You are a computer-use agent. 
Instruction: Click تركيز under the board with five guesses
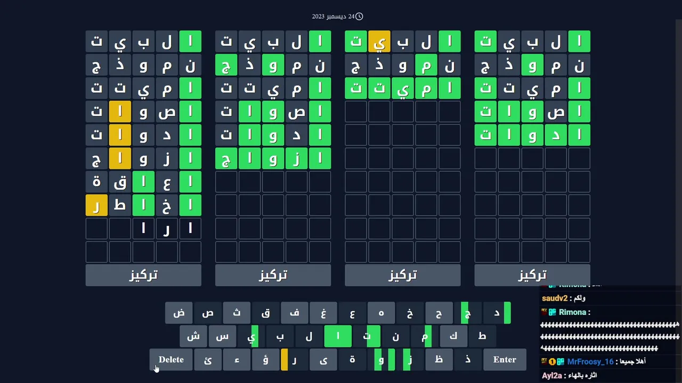click(532, 275)
